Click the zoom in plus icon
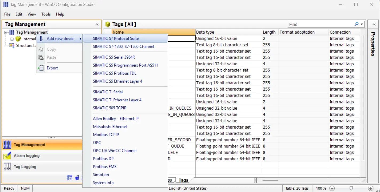Viewport: 380px width, 192px height. pyautogui.click(x=371, y=188)
